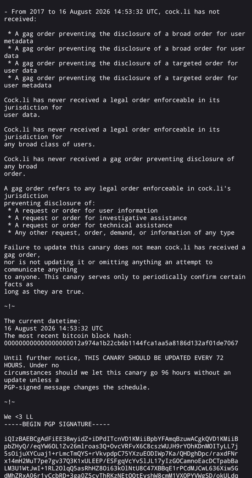Click the "We <3 LL" line
Viewport: 252px width, 478px height.
(x=18, y=417)
